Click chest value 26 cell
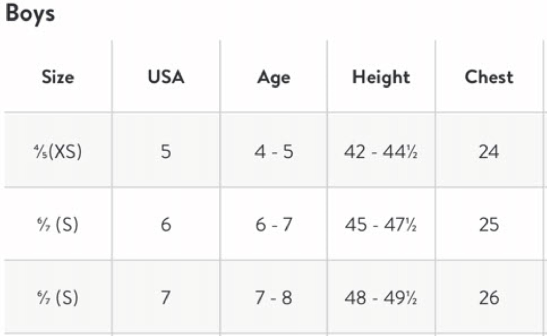 489,297
